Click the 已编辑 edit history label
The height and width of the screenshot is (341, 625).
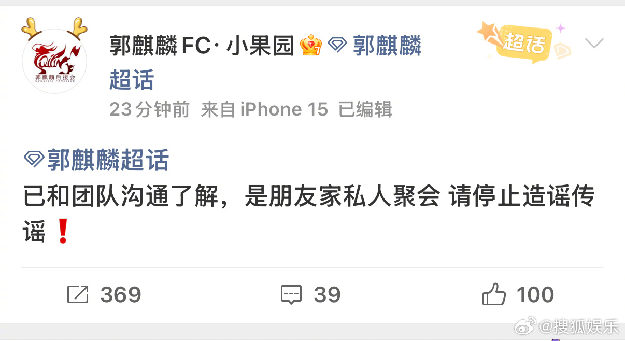pyautogui.click(x=365, y=109)
